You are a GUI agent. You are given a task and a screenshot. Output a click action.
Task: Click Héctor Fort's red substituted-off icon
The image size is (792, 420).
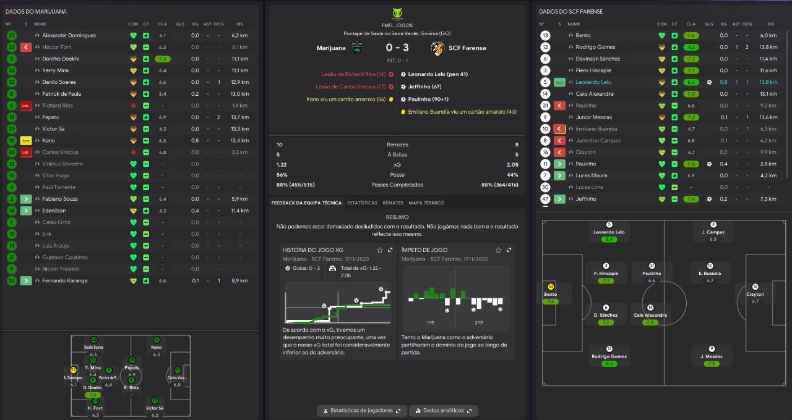click(x=26, y=47)
